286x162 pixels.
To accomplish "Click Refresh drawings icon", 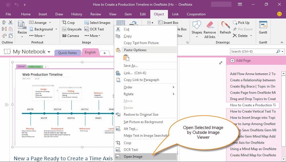I will [x=225, y=27].
